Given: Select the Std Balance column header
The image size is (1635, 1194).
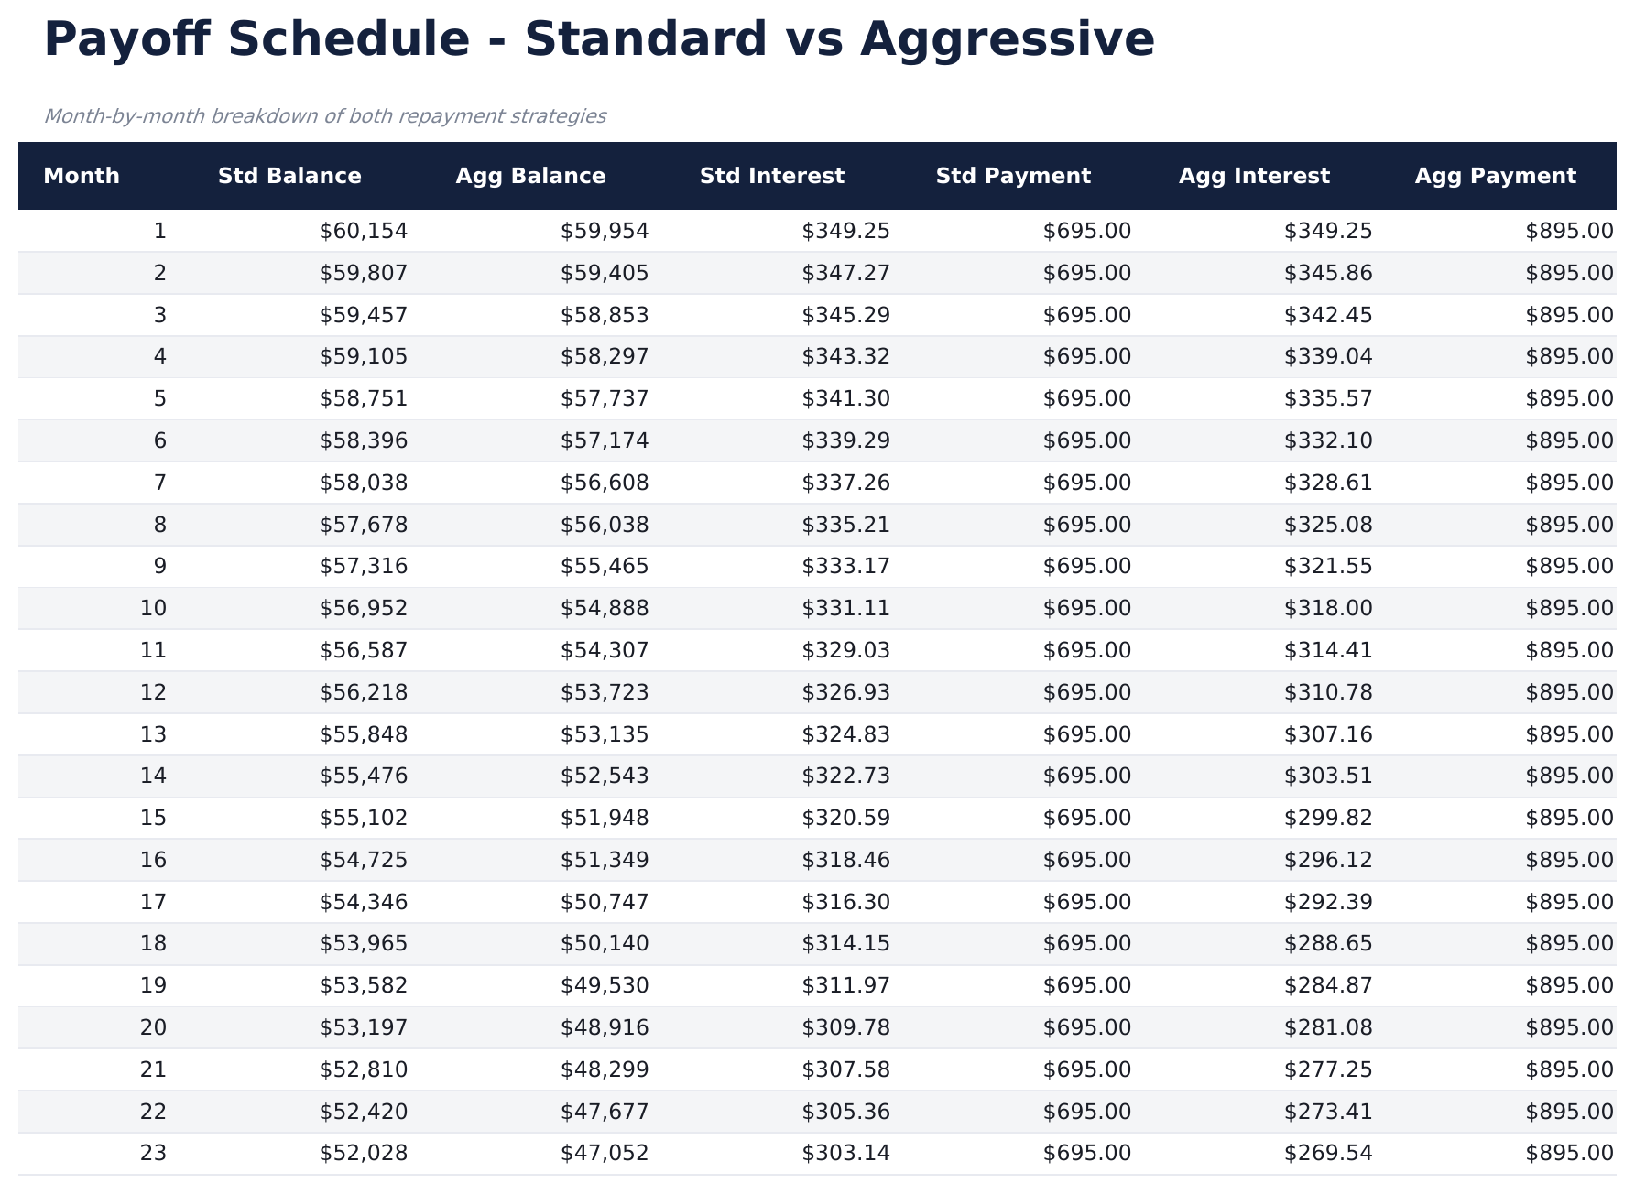Looking at the screenshot, I should (289, 176).
